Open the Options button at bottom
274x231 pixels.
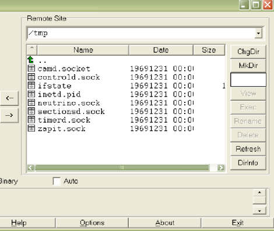[x=92, y=223]
